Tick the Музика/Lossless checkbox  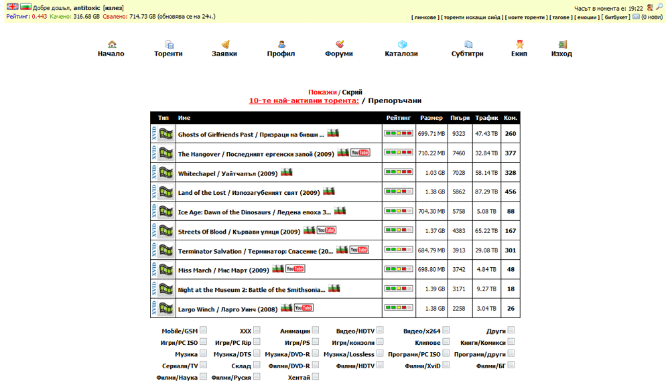click(x=380, y=354)
